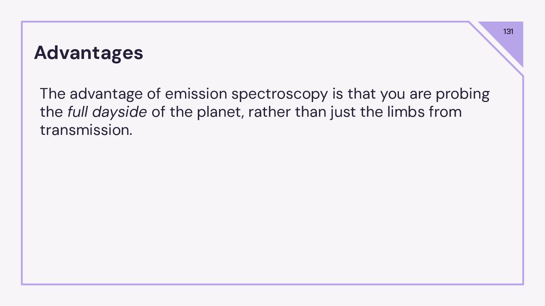545x306 pixels.
Task: Select the word "emission" in the body
Action: [196, 94]
